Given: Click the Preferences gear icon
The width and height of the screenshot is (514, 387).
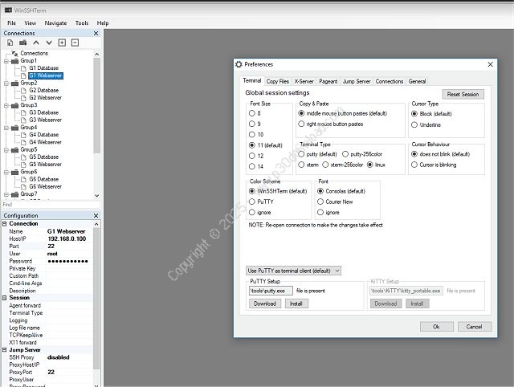Looking at the screenshot, I should click(x=239, y=64).
